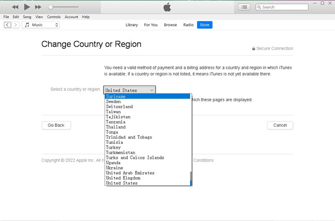
Task: Select Tunisia from country list
Action: tap(147, 142)
